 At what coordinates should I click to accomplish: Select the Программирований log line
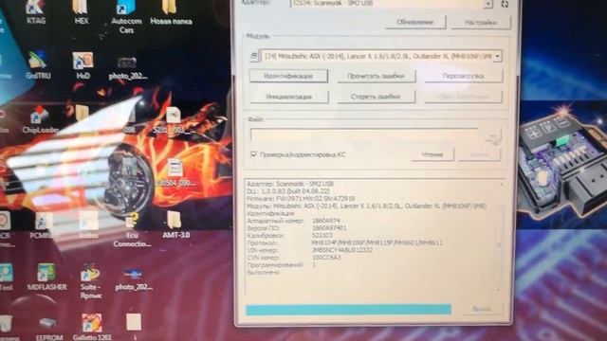click(282, 265)
